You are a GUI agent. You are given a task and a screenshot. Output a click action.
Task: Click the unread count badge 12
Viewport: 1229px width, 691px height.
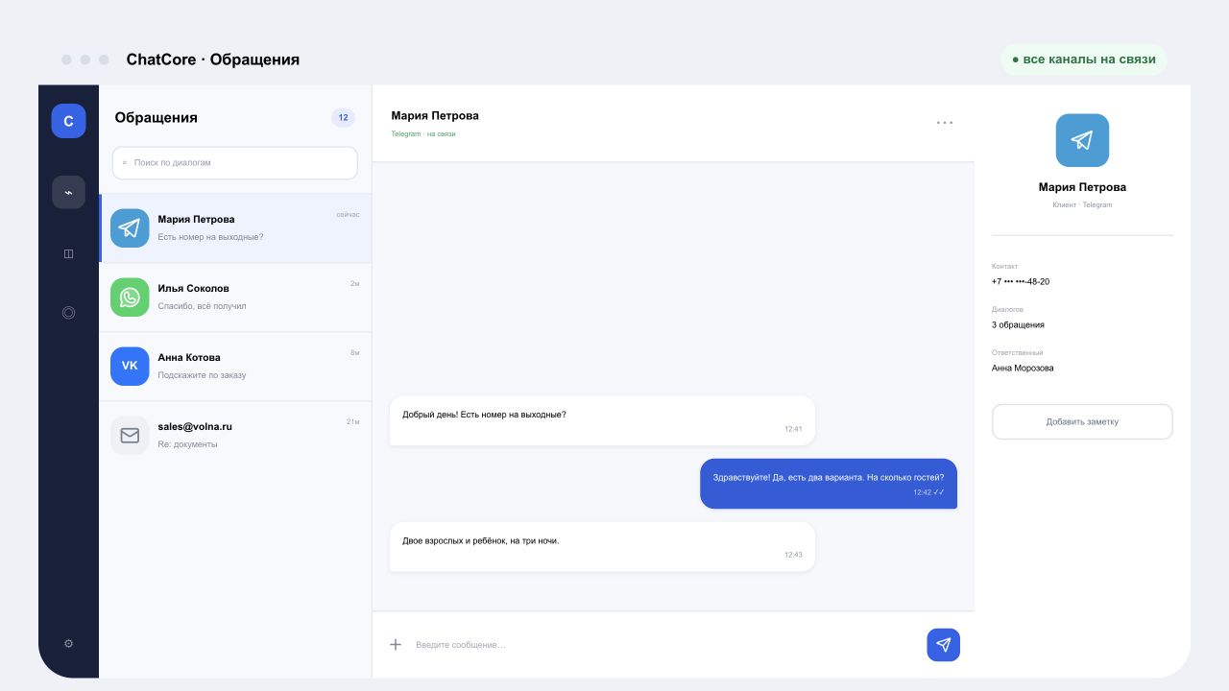click(x=343, y=117)
